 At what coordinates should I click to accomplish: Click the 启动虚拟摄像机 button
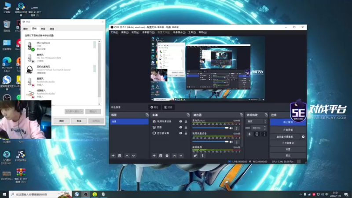[285, 137]
